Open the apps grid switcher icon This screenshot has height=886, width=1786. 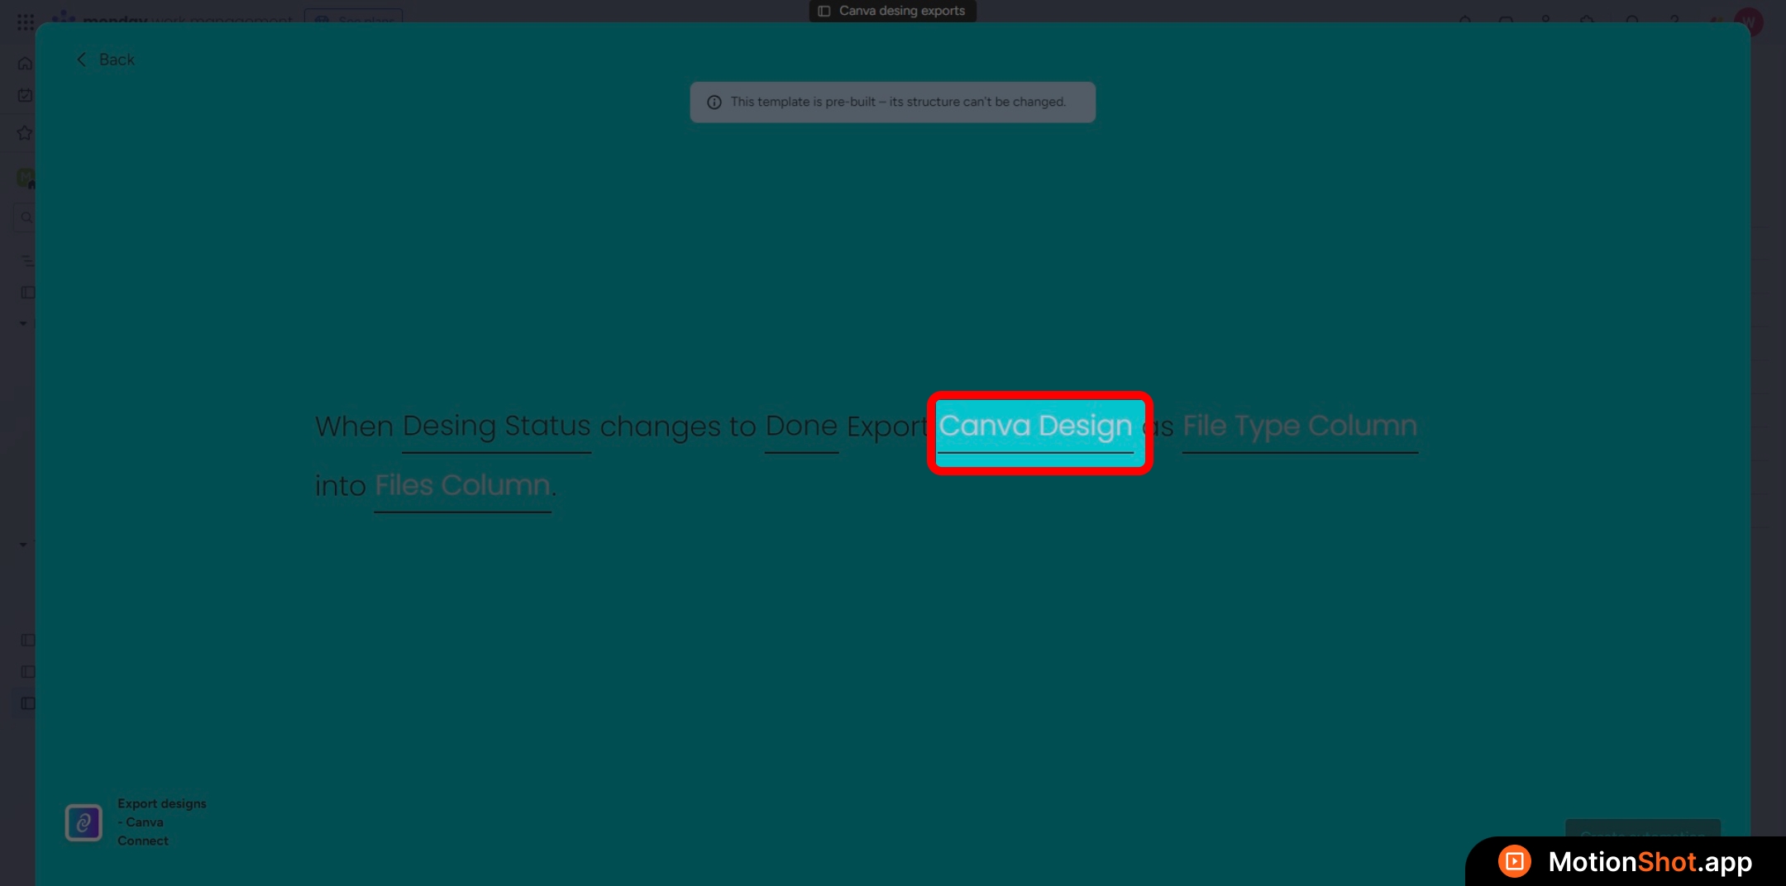click(x=25, y=21)
